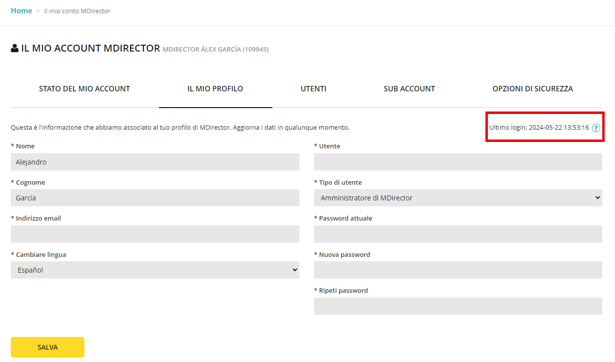615x362 pixels.
Task: Go to the Sub Account tab
Action: (x=409, y=89)
